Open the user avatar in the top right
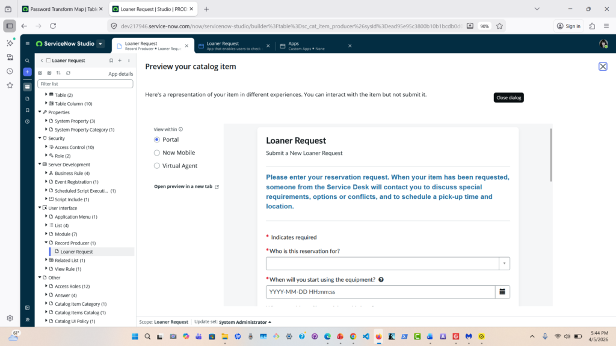 [x=603, y=44]
